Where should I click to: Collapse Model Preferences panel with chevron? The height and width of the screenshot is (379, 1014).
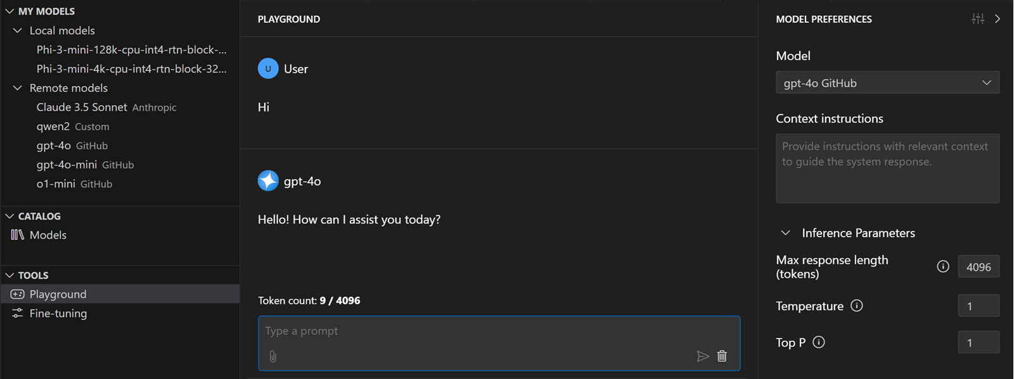coord(998,19)
